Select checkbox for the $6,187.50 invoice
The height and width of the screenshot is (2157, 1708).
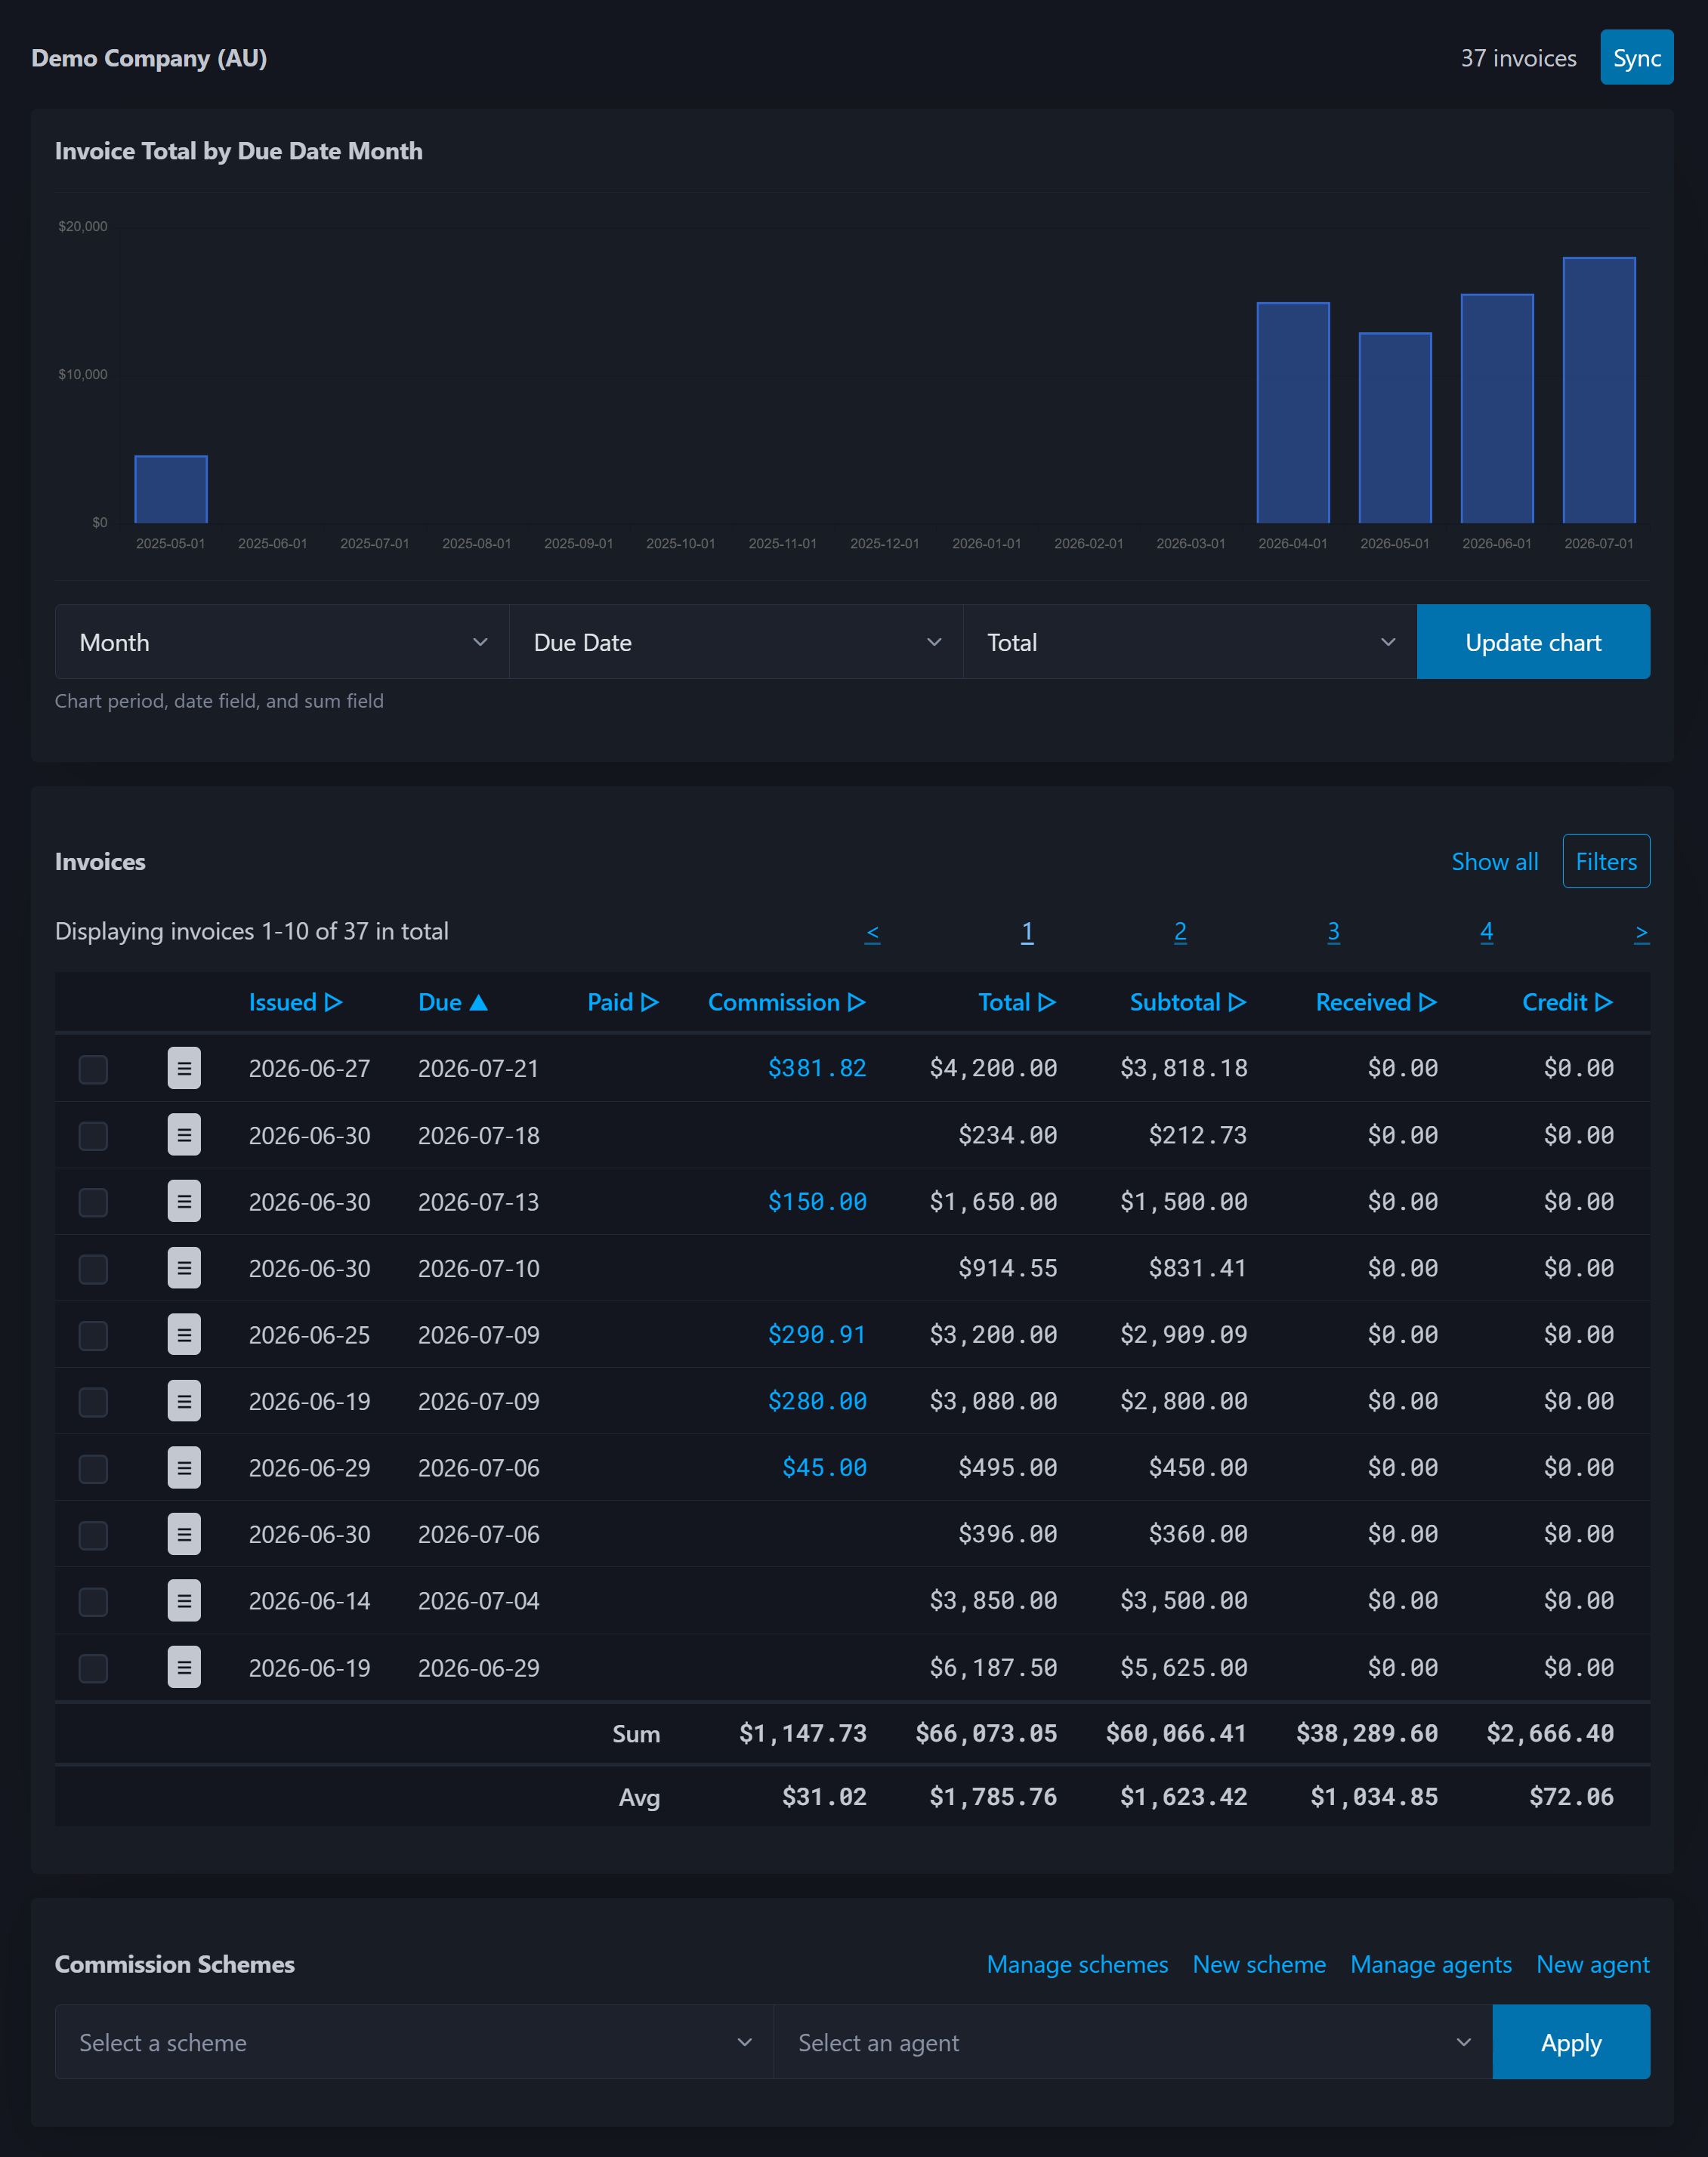pos(93,1668)
